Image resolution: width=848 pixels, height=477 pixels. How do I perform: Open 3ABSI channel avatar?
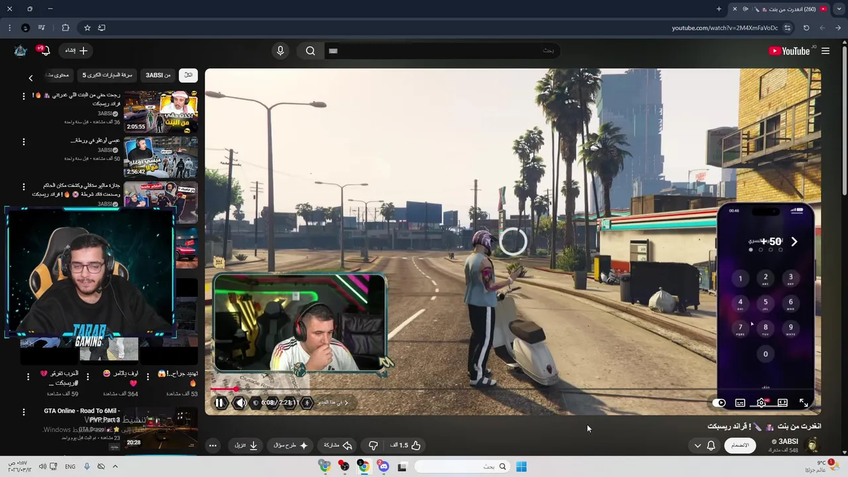[812, 445]
